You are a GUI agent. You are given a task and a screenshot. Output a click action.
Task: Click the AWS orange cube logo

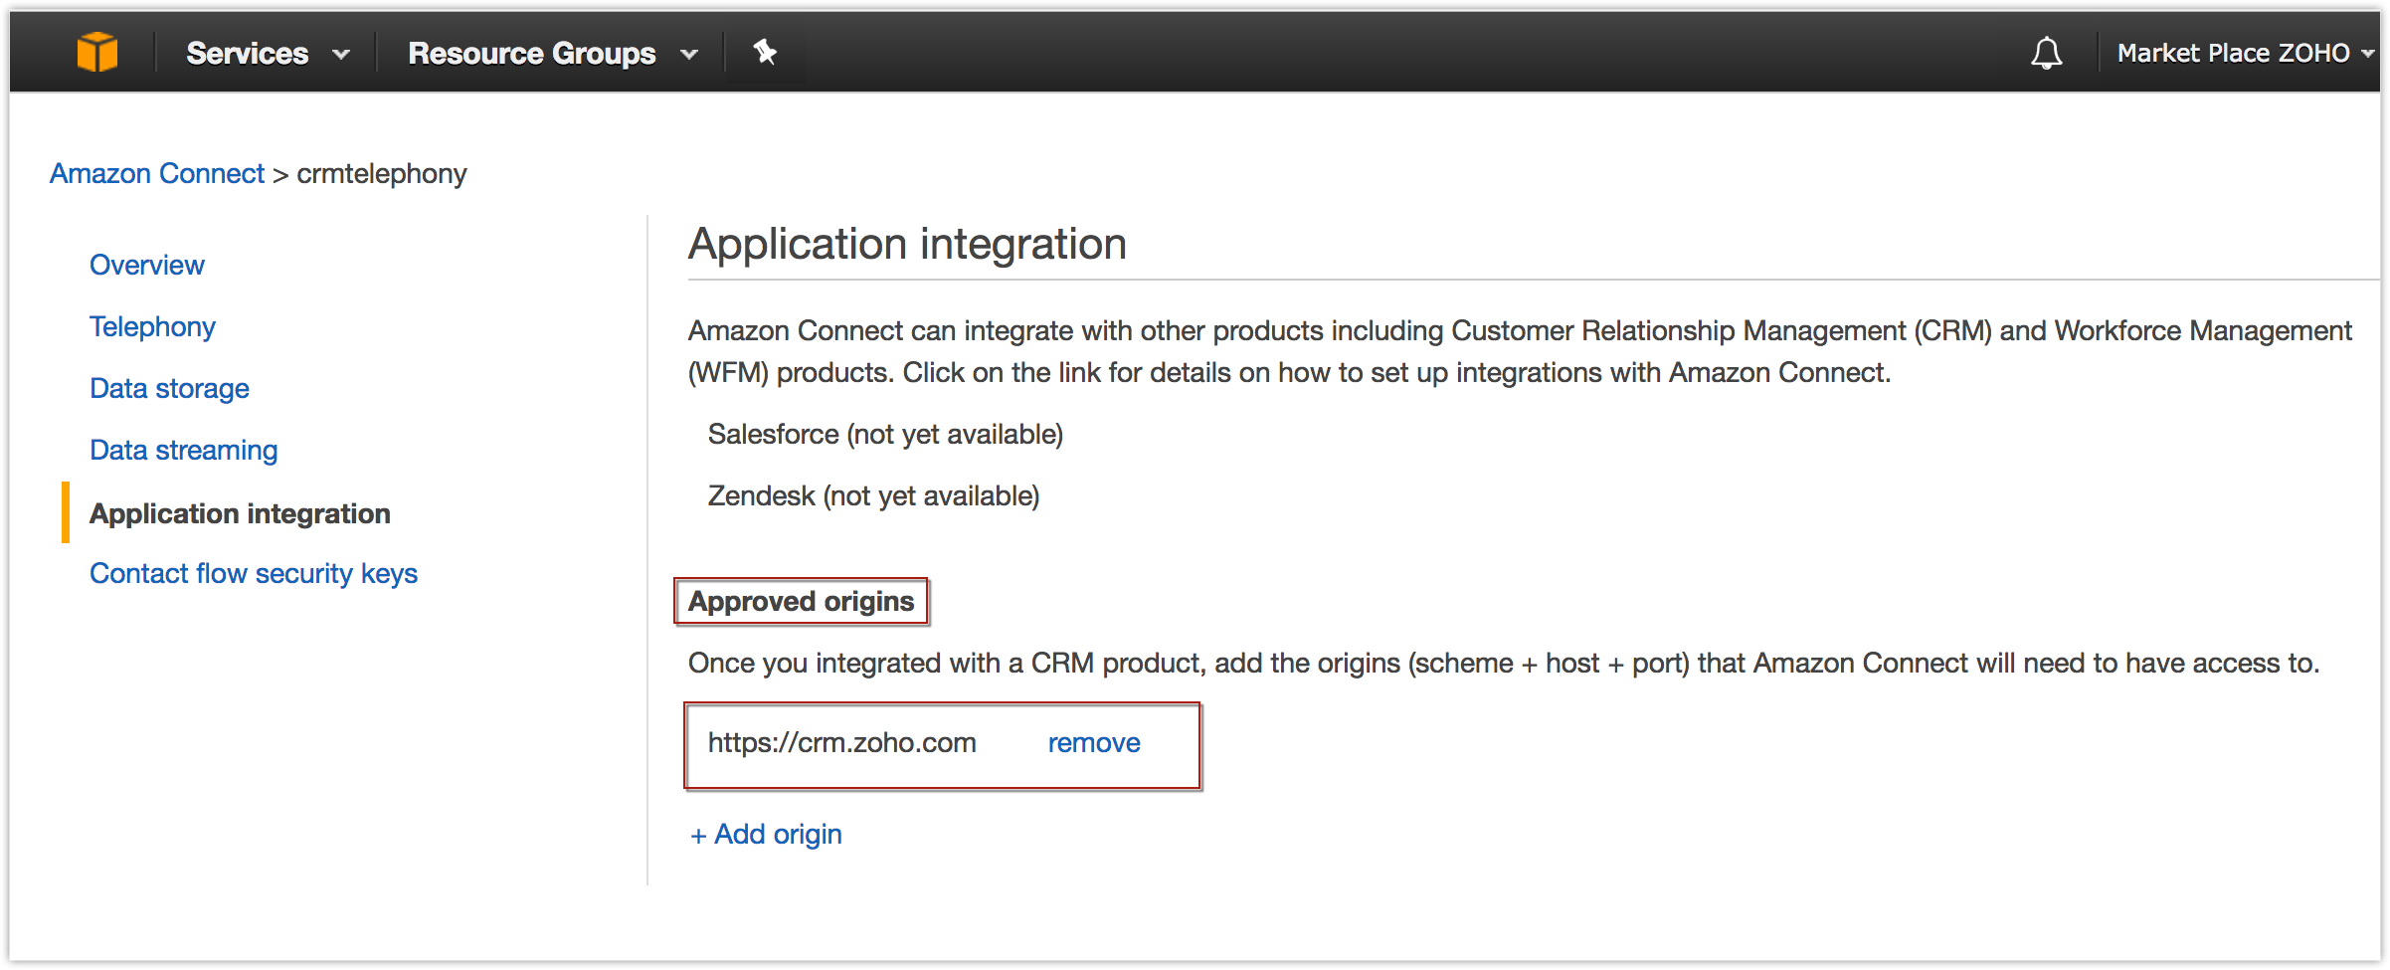(97, 52)
